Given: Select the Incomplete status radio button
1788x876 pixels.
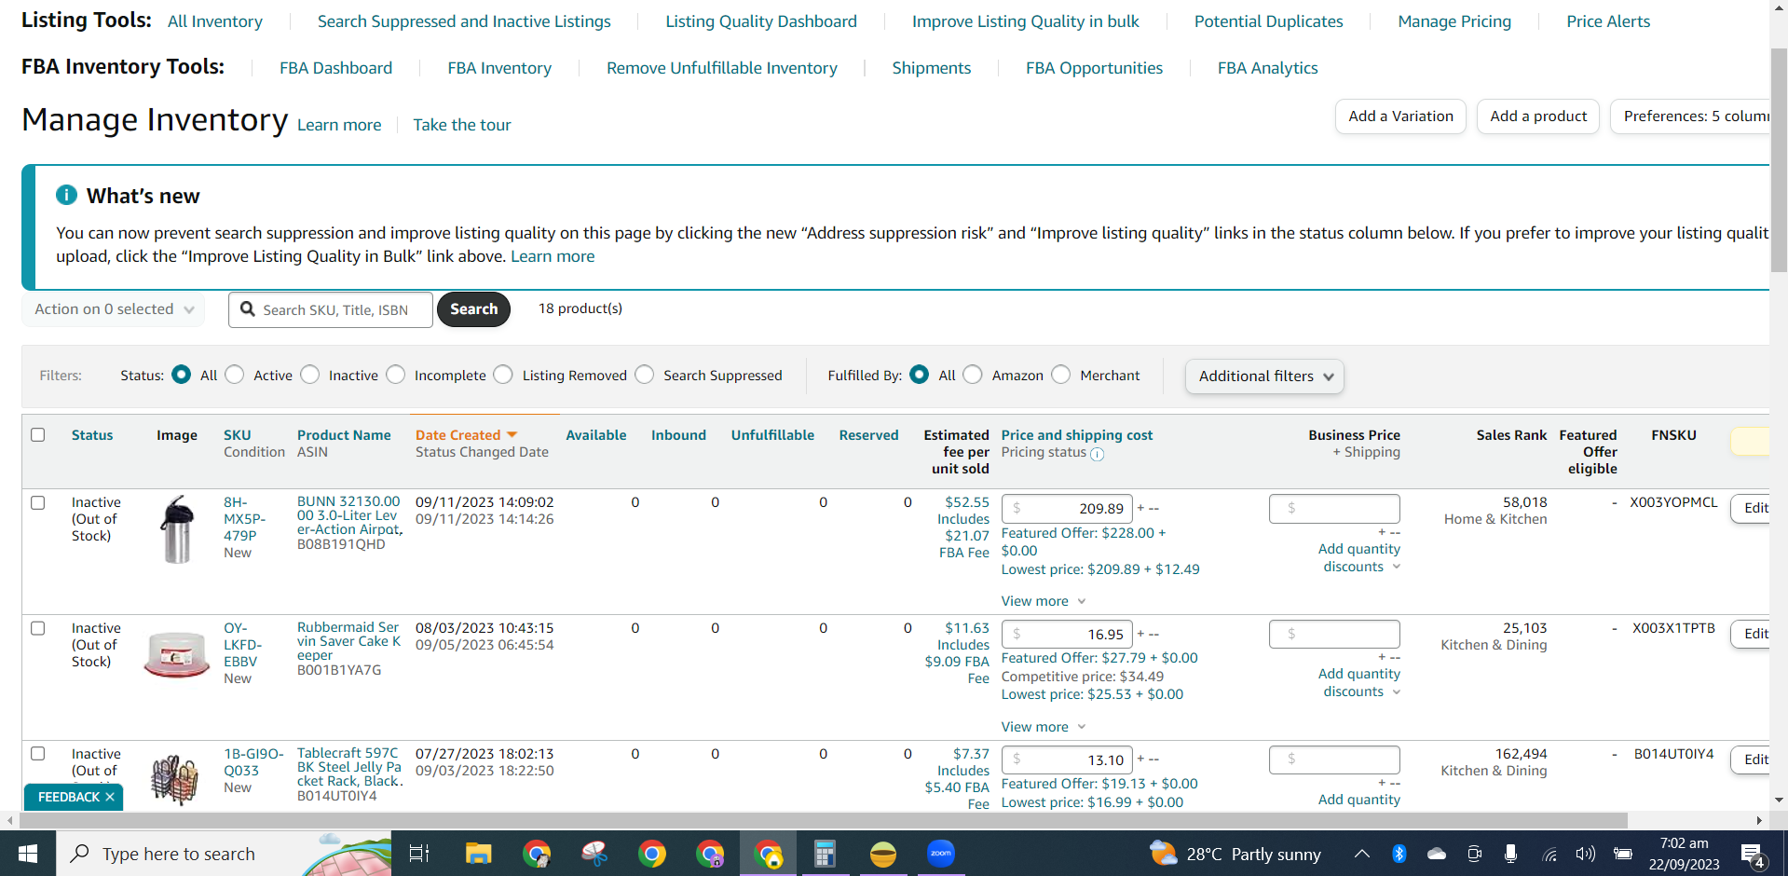Looking at the screenshot, I should [396, 375].
